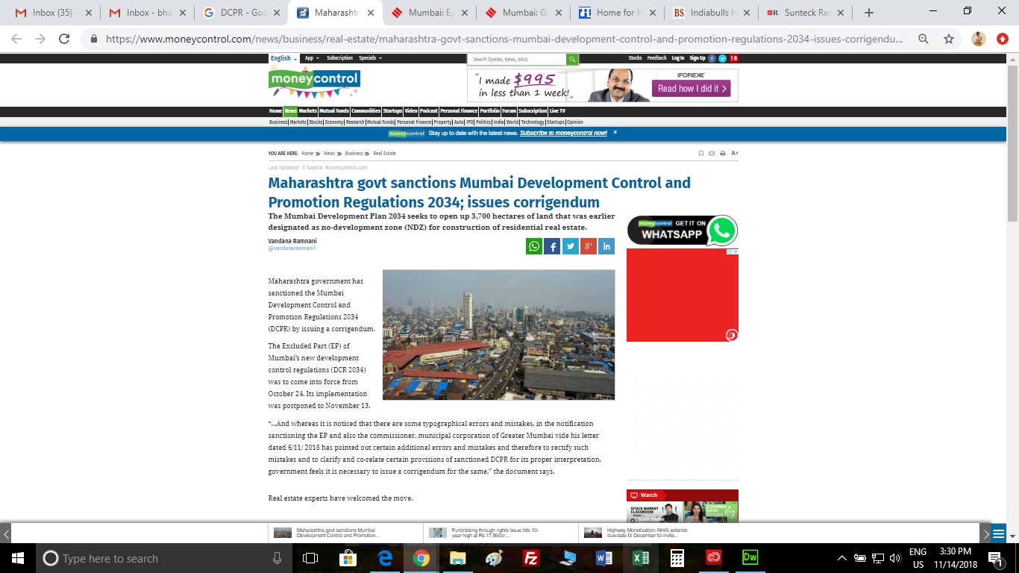Open the English language dropdown

[x=283, y=58]
